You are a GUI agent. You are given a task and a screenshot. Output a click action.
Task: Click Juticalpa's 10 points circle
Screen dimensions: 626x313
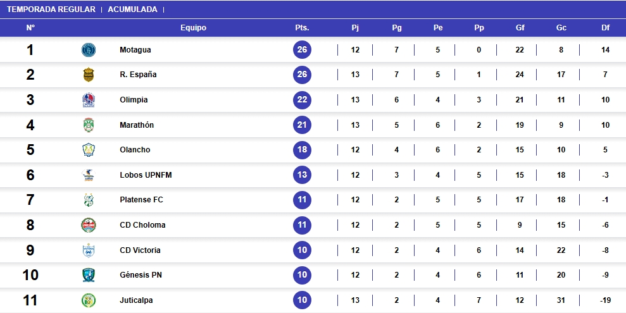coord(303,300)
